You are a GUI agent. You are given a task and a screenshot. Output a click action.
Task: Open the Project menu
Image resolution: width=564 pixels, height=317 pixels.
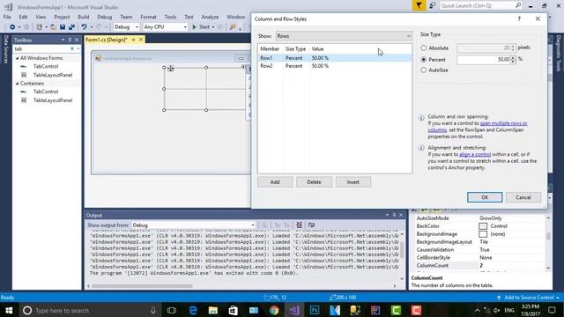click(x=62, y=17)
